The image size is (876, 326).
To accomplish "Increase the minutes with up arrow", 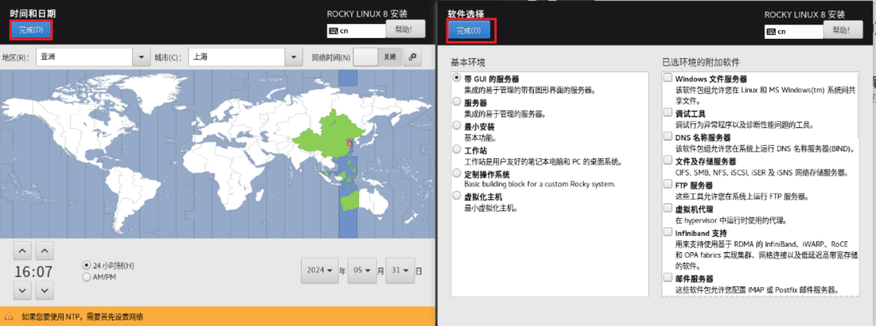I will coord(44,250).
